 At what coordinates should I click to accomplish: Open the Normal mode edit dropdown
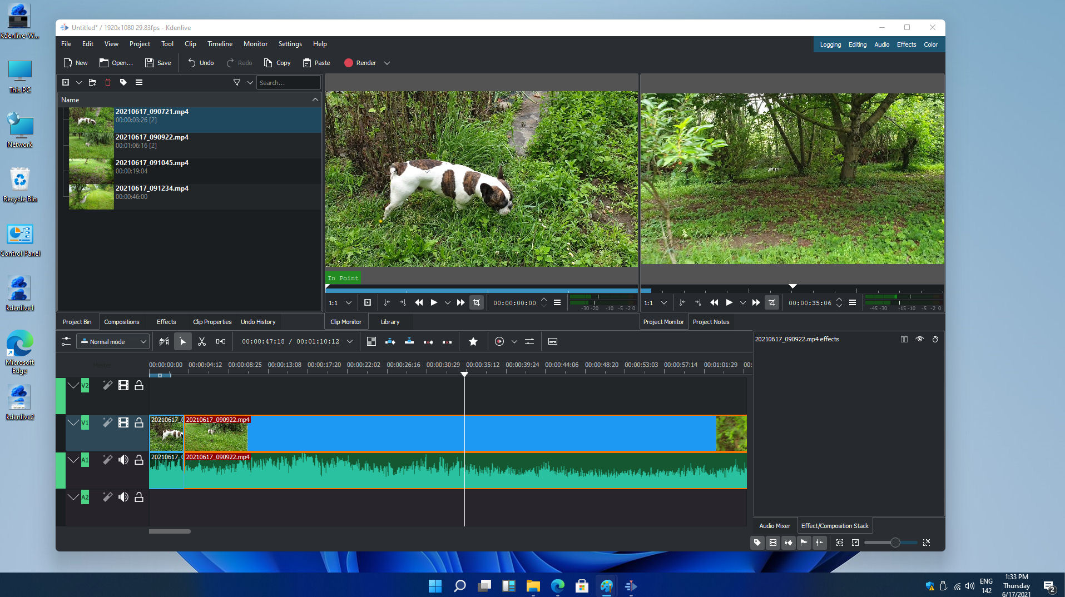pyautogui.click(x=113, y=341)
